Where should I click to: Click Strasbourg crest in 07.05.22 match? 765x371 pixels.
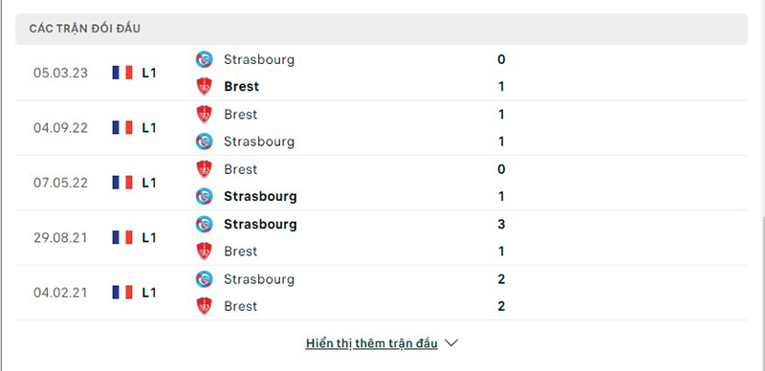pyautogui.click(x=204, y=196)
